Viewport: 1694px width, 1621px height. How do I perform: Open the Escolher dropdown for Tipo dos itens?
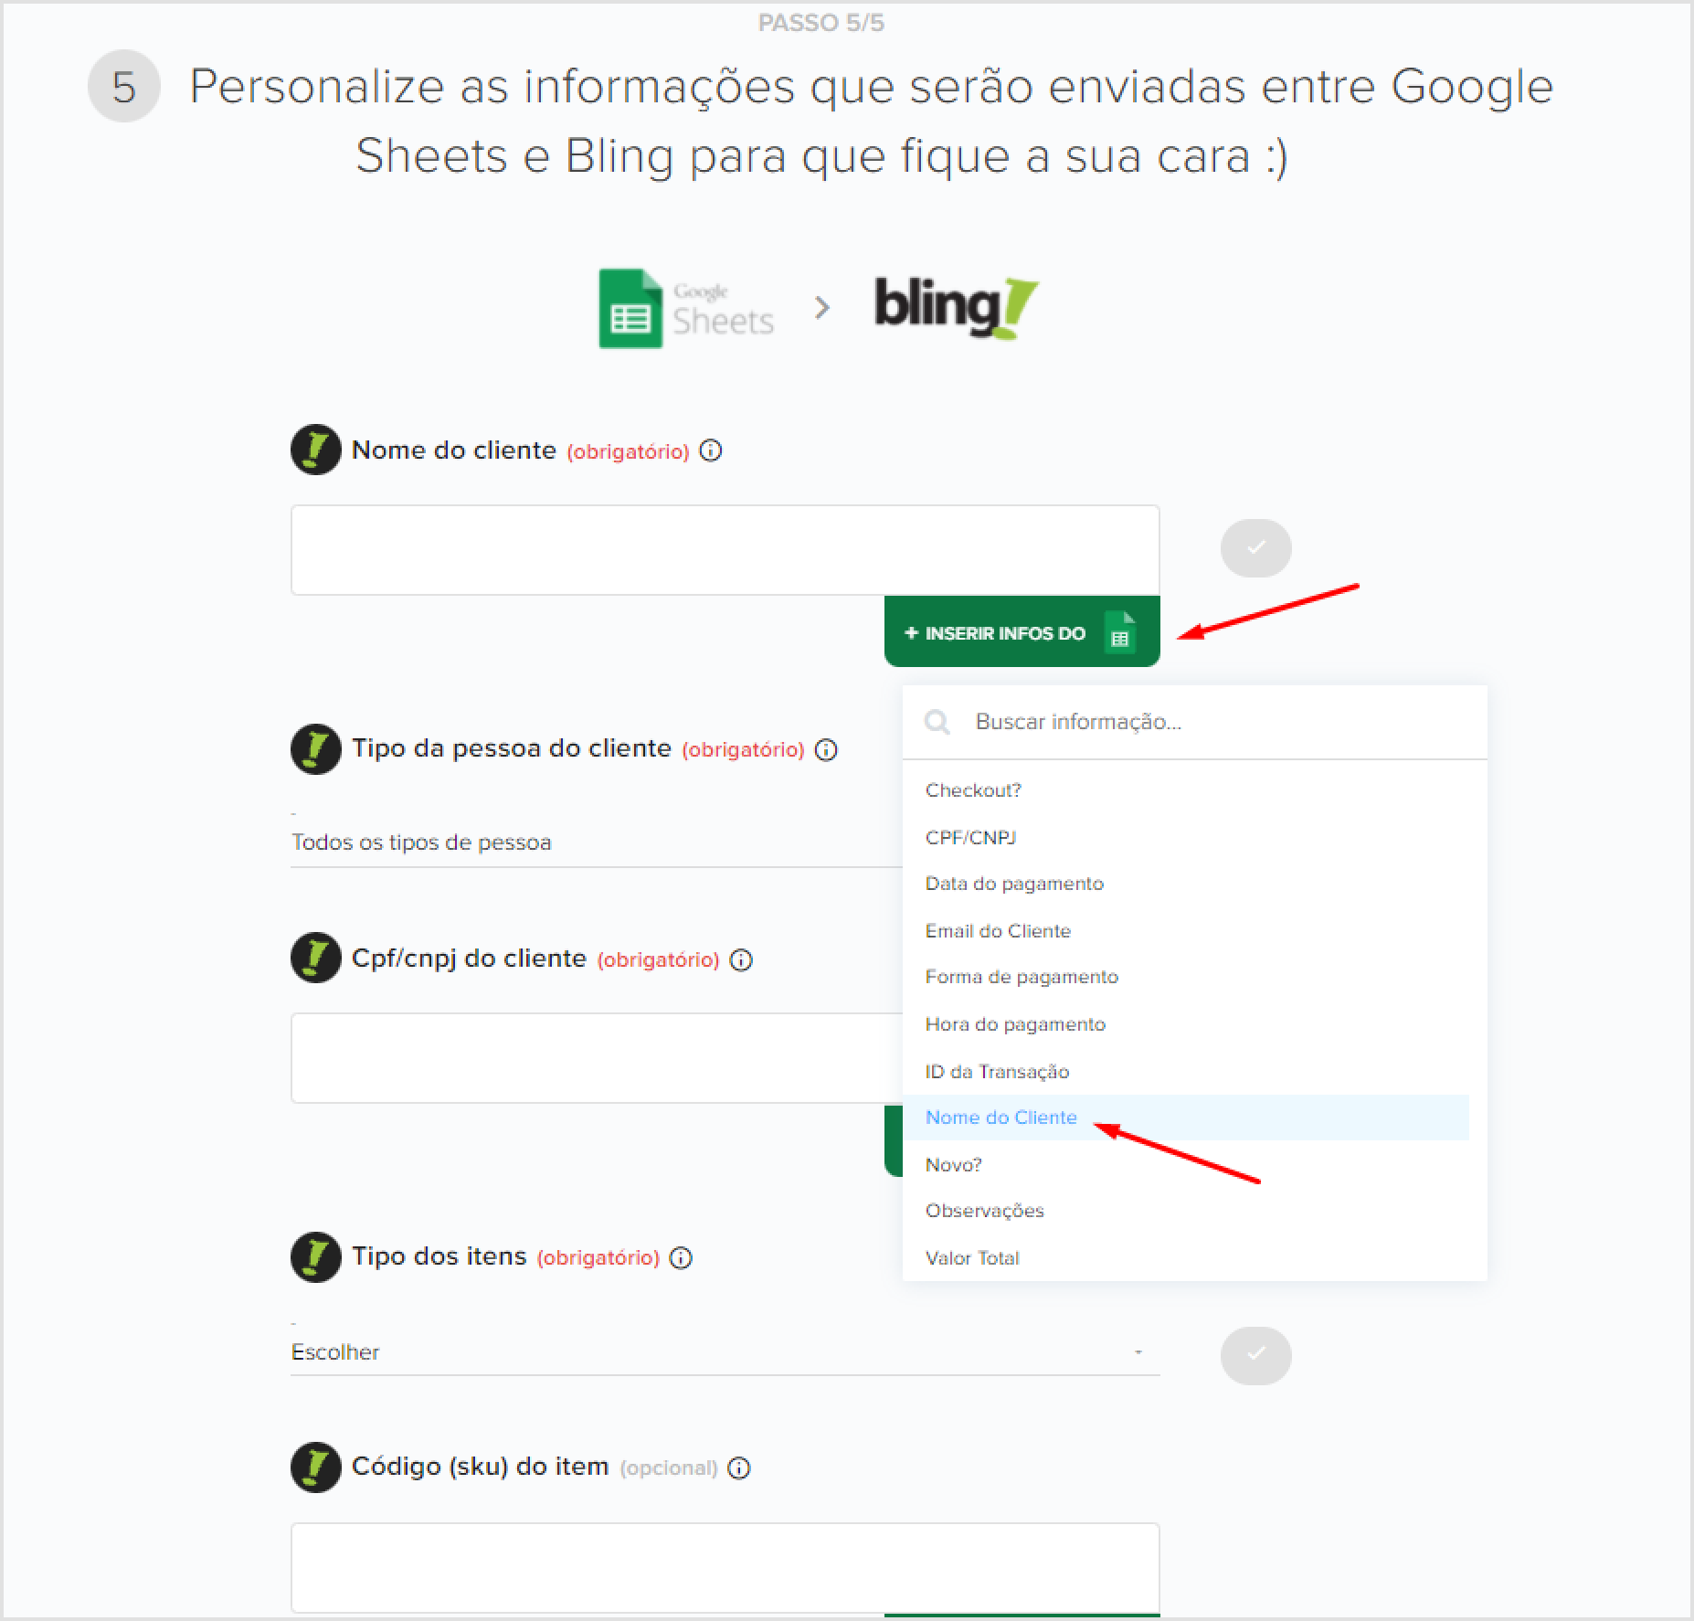pos(725,1352)
